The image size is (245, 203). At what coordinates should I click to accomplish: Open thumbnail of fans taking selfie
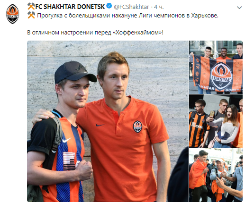click(x=216, y=121)
